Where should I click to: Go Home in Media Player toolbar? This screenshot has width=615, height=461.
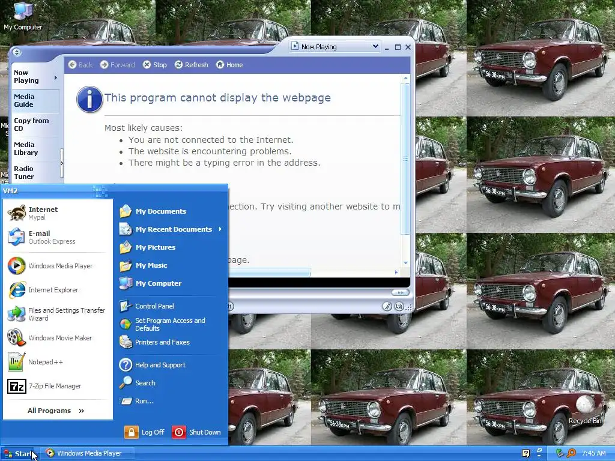tap(230, 65)
